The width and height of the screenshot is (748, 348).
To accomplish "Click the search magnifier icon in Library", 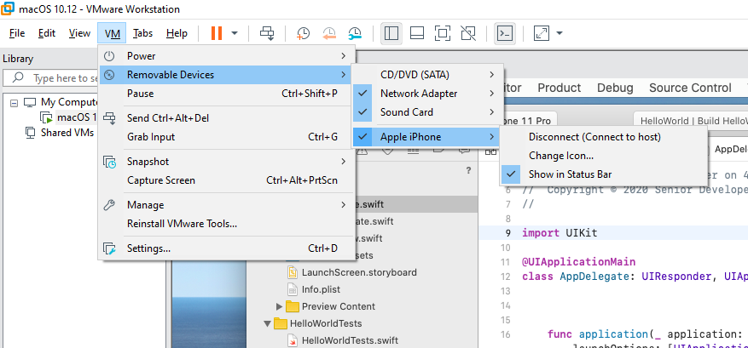I will coord(18,78).
